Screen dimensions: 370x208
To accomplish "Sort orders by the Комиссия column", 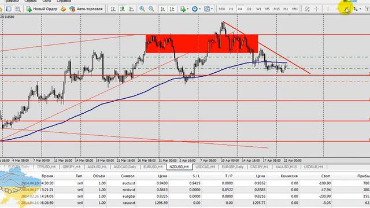I will (289, 176).
